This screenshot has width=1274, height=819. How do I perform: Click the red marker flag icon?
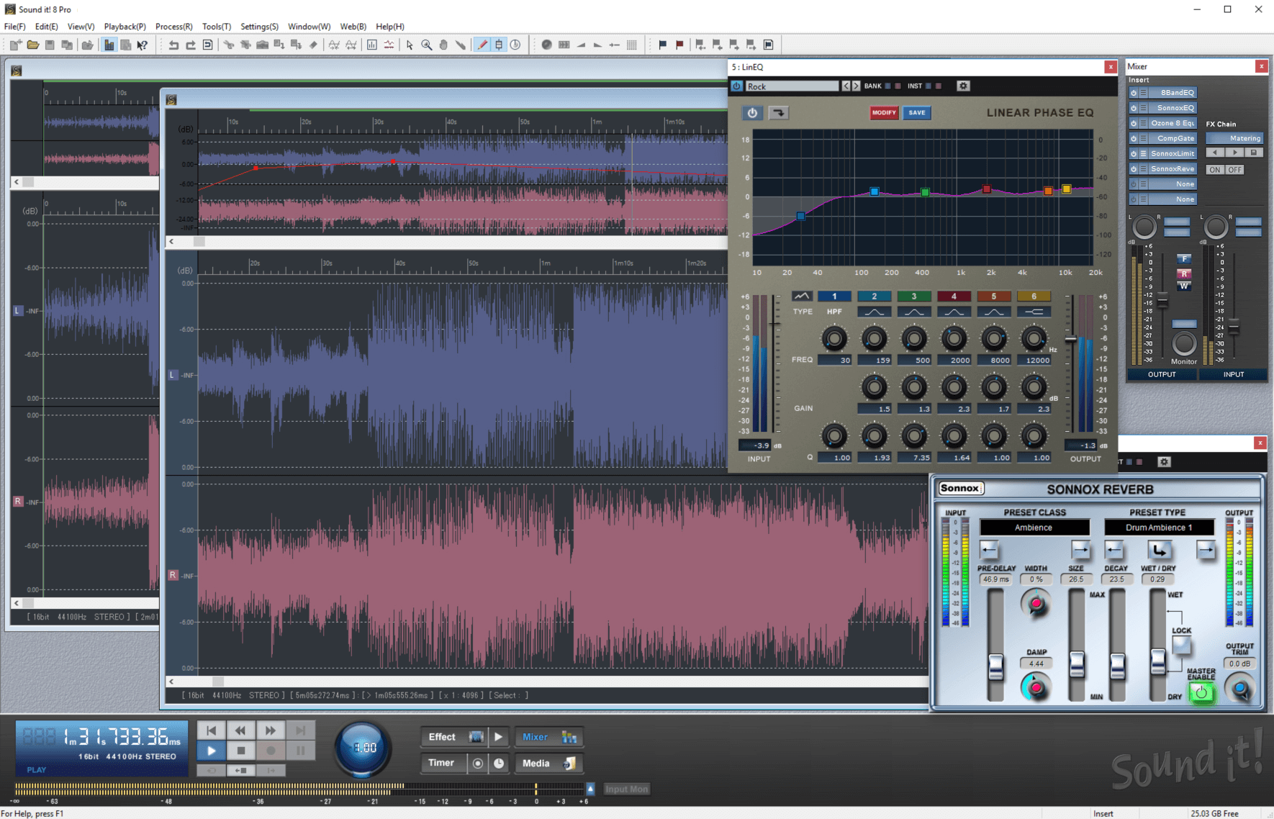click(x=679, y=45)
